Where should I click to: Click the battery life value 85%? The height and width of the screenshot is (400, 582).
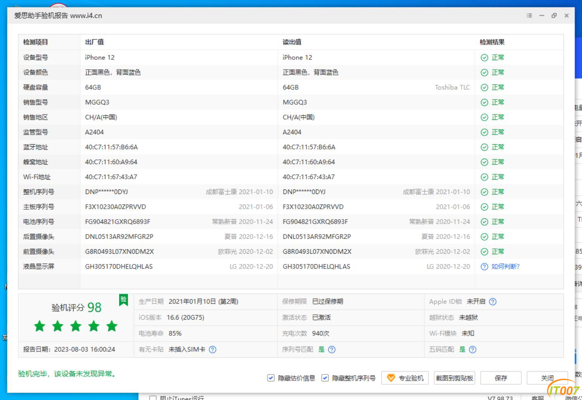click(175, 333)
